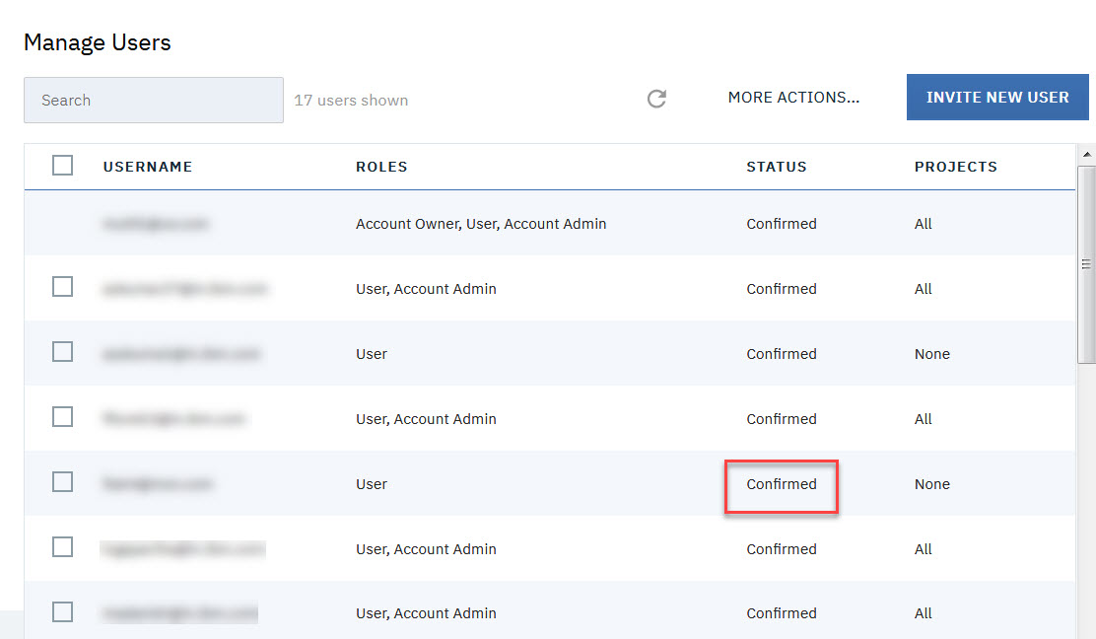Viewport: 1096px width, 639px height.
Task: Select the "Account Owner, User, Account Admin" roles cell
Action: 481,224
